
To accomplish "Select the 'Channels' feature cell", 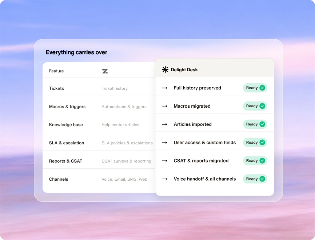I will pyautogui.click(x=59, y=179).
